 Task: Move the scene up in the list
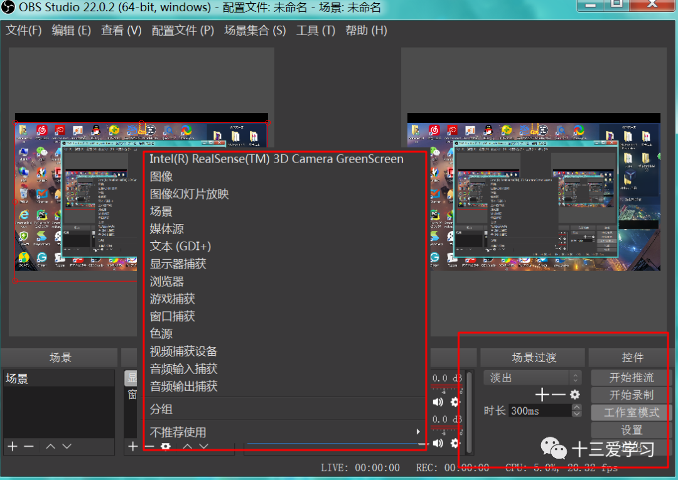tap(51, 446)
